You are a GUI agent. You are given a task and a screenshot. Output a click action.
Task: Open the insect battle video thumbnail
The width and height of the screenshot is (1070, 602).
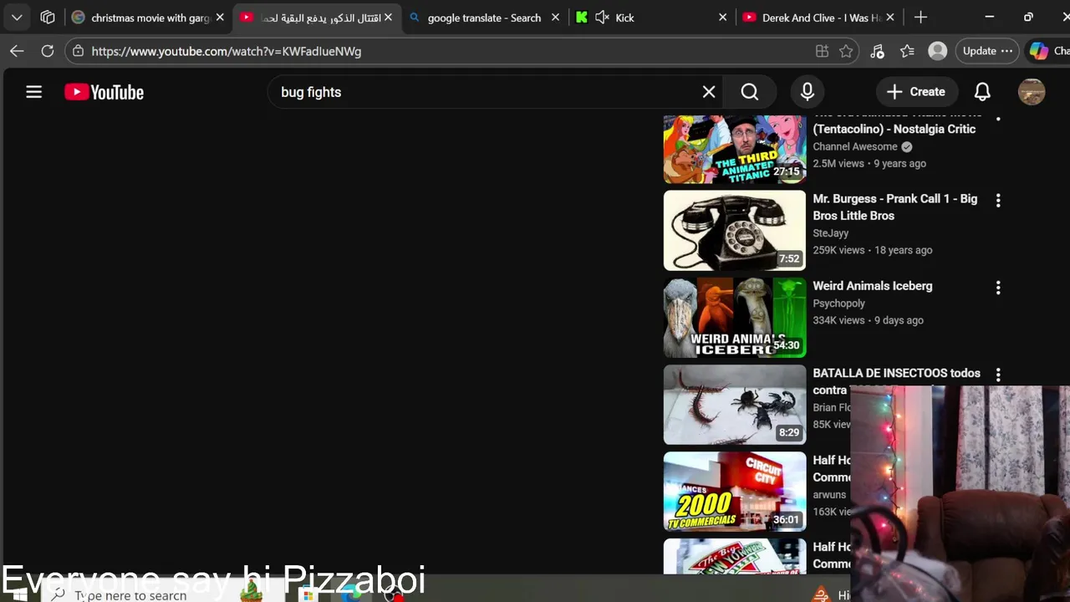735,405
